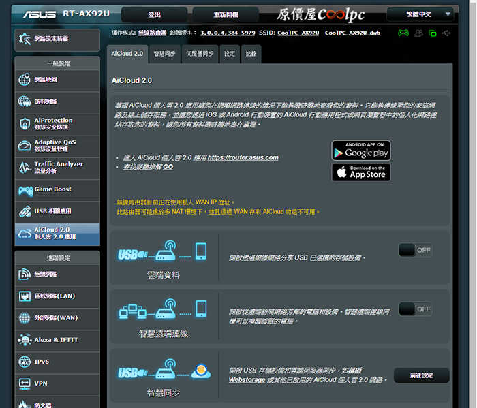The image size is (477, 408).
Task: Switch to the 記錄 tab
Action: coord(251,54)
